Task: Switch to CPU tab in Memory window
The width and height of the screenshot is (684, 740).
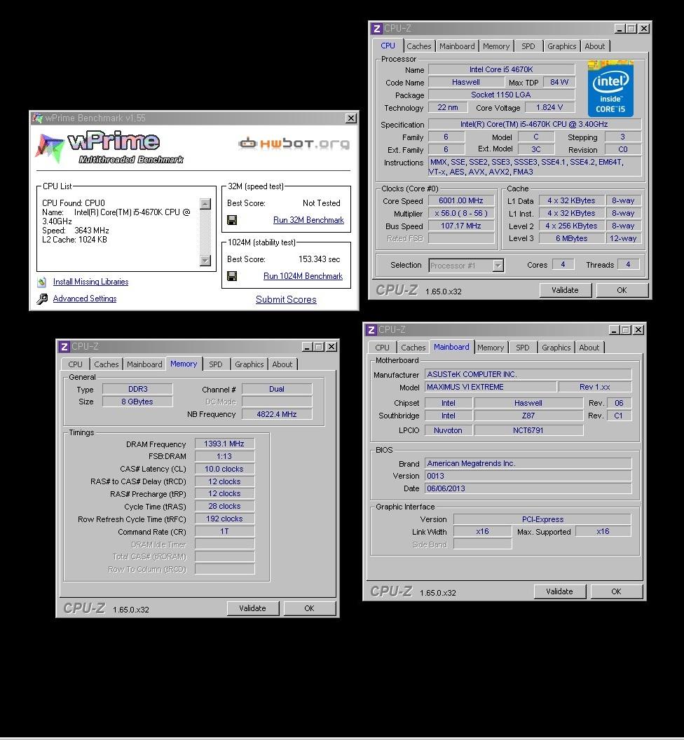Action: coord(76,364)
